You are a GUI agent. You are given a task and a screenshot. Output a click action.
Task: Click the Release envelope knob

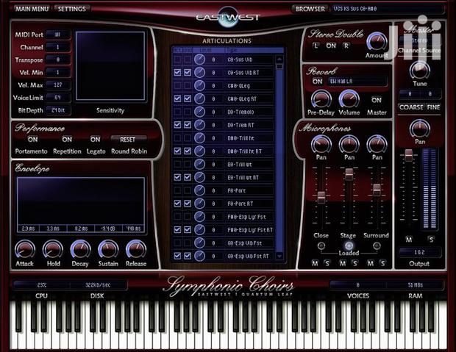tap(136, 250)
